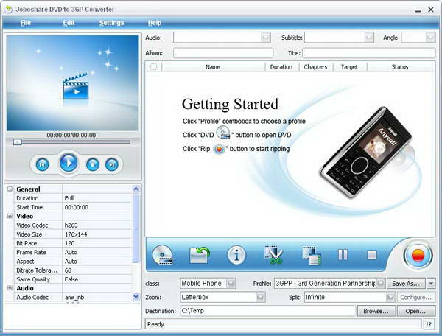Image resolution: width=442 pixels, height=336 pixels.
Task: Click the help icon beside Ready status
Action: [x=429, y=324]
